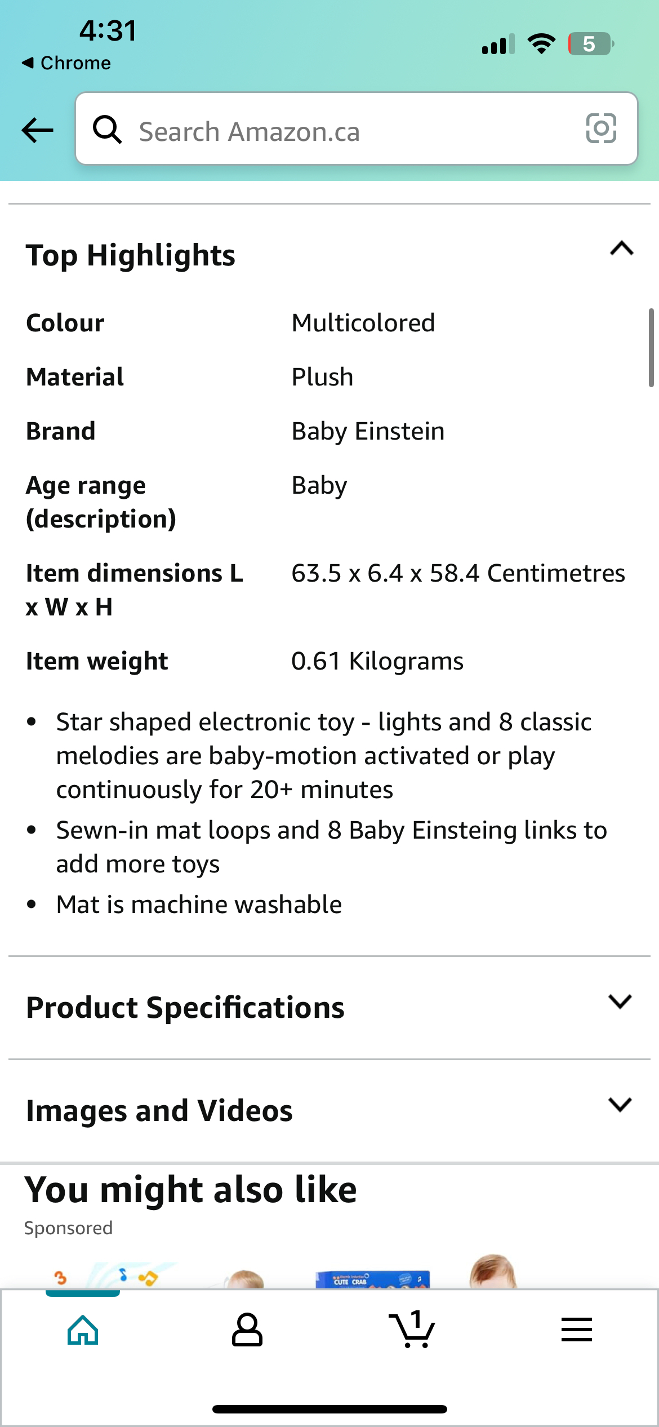Tap the Sponsored label

coord(68,1228)
